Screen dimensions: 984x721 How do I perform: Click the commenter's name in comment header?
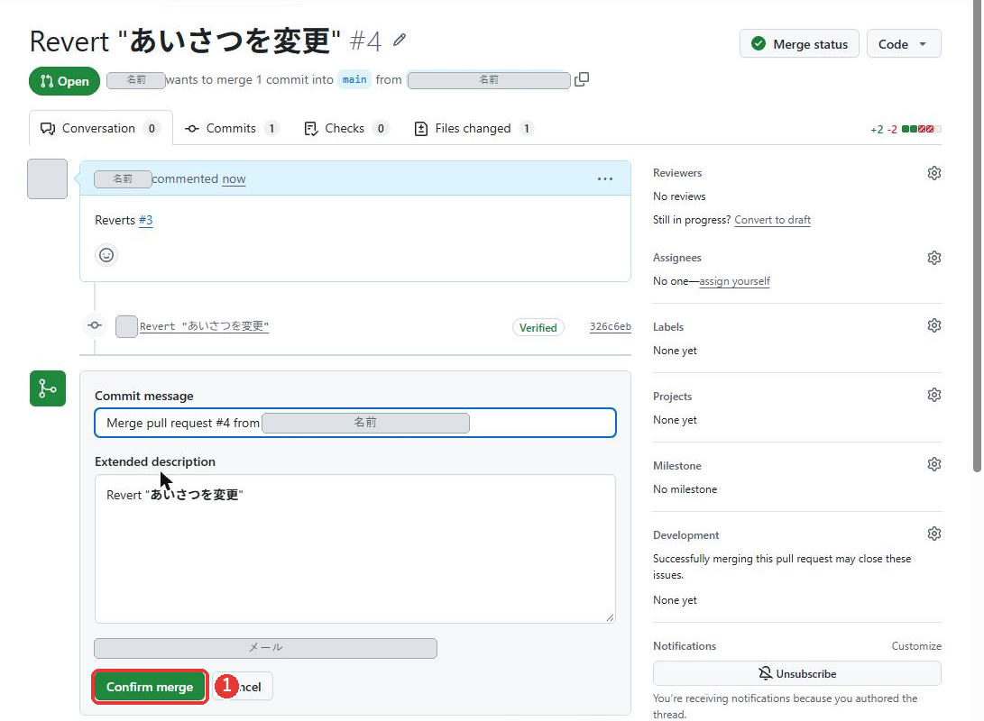tap(123, 179)
